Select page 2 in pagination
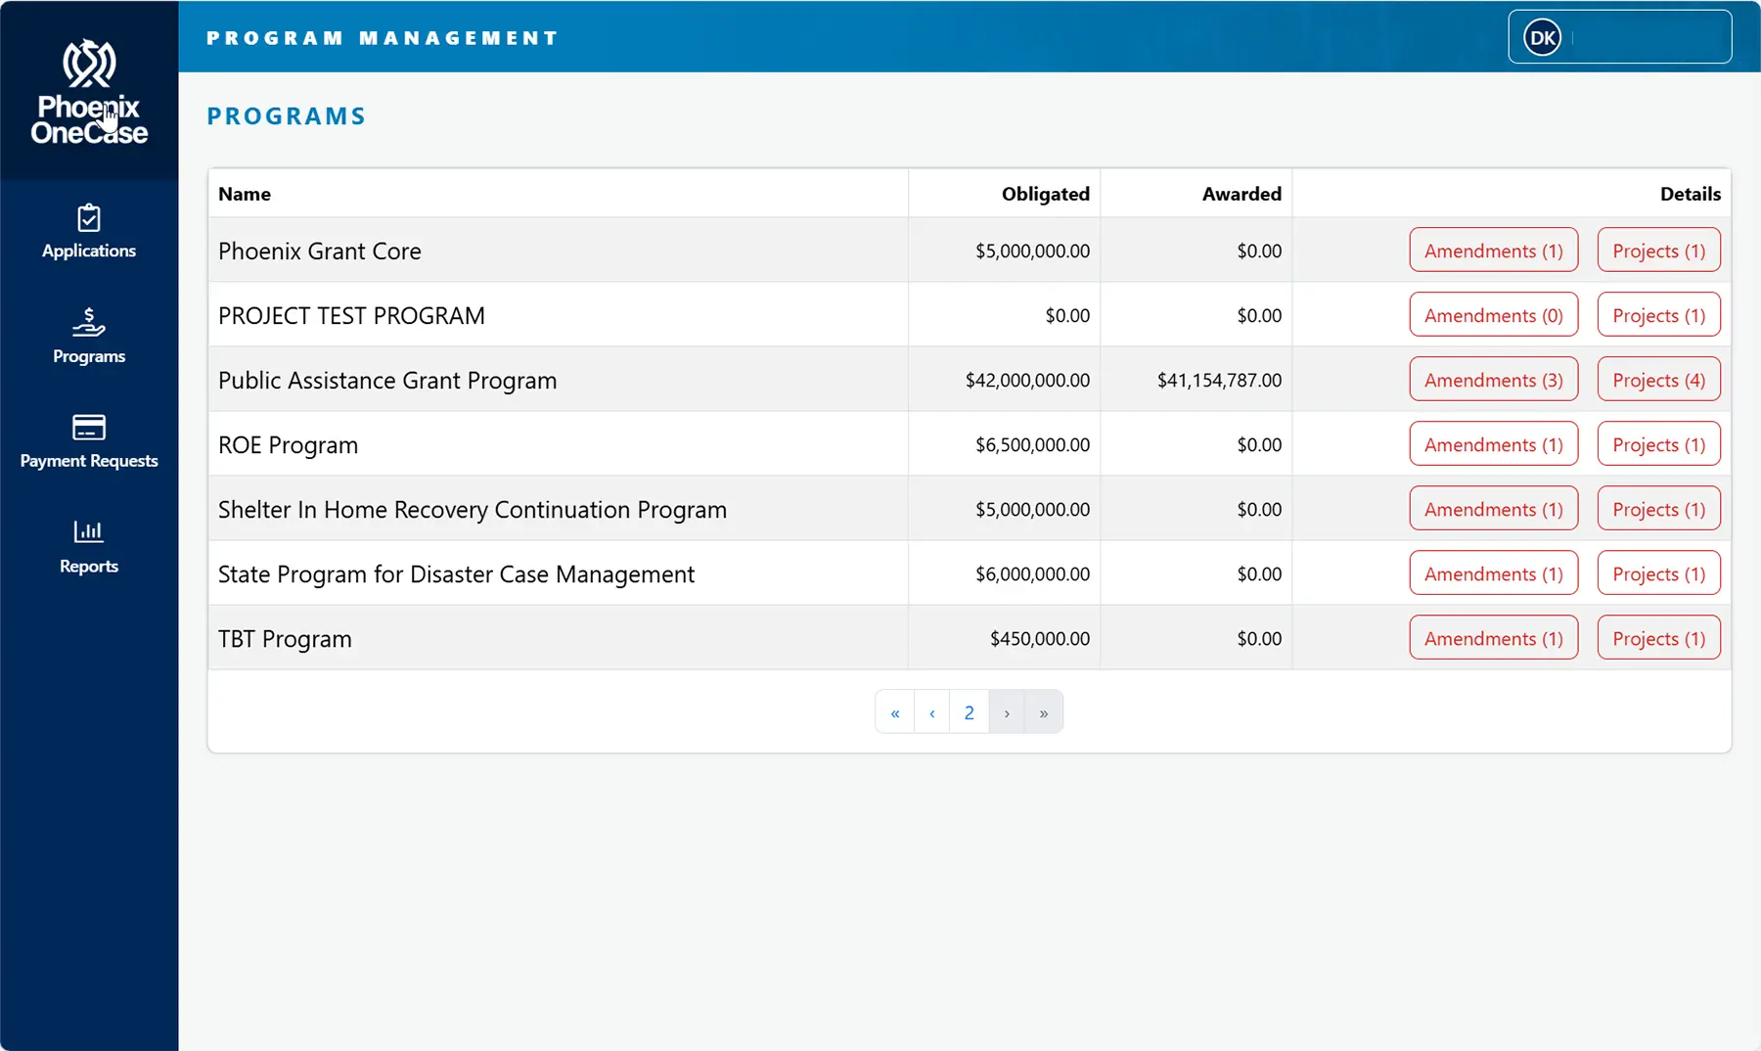Screen dimensions: 1761x1051 (x=969, y=712)
